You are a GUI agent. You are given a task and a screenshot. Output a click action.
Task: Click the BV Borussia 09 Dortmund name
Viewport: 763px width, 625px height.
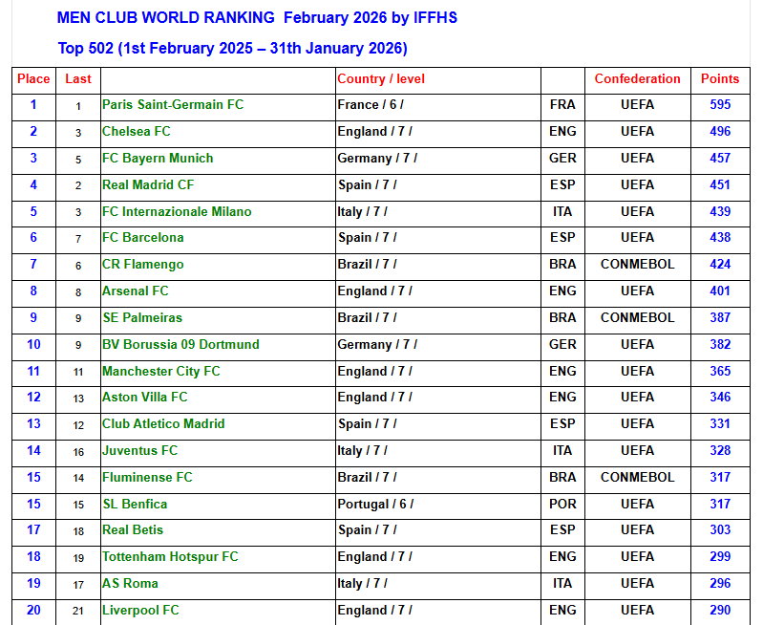[180, 344]
